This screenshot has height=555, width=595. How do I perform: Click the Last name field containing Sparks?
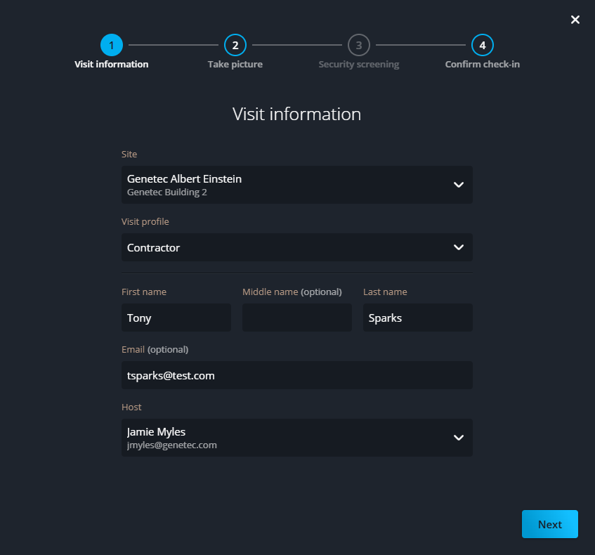pos(417,318)
